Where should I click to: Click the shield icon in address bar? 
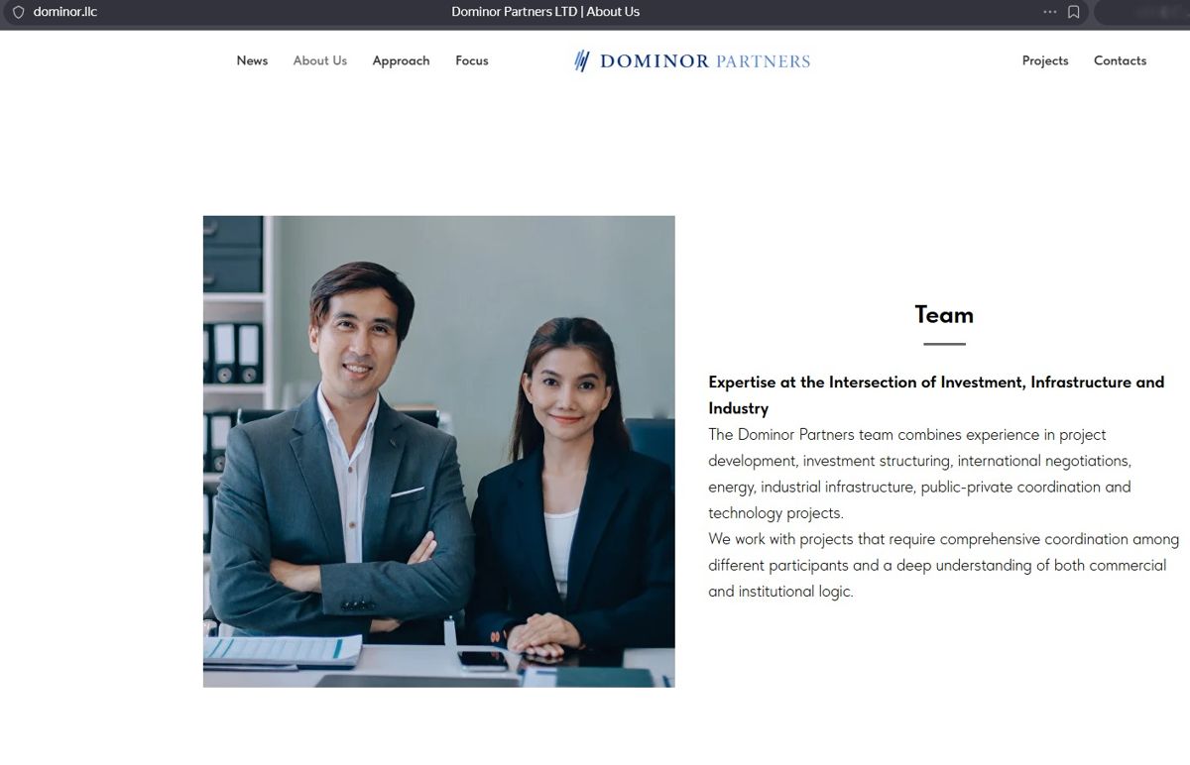pyautogui.click(x=18, y=12)
